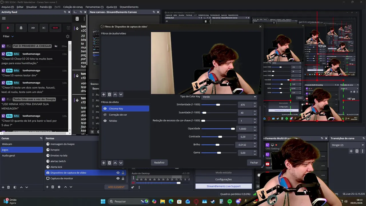Open the Activity feed hamburger menu
This screenshot has width=366, height=206.
4,18
